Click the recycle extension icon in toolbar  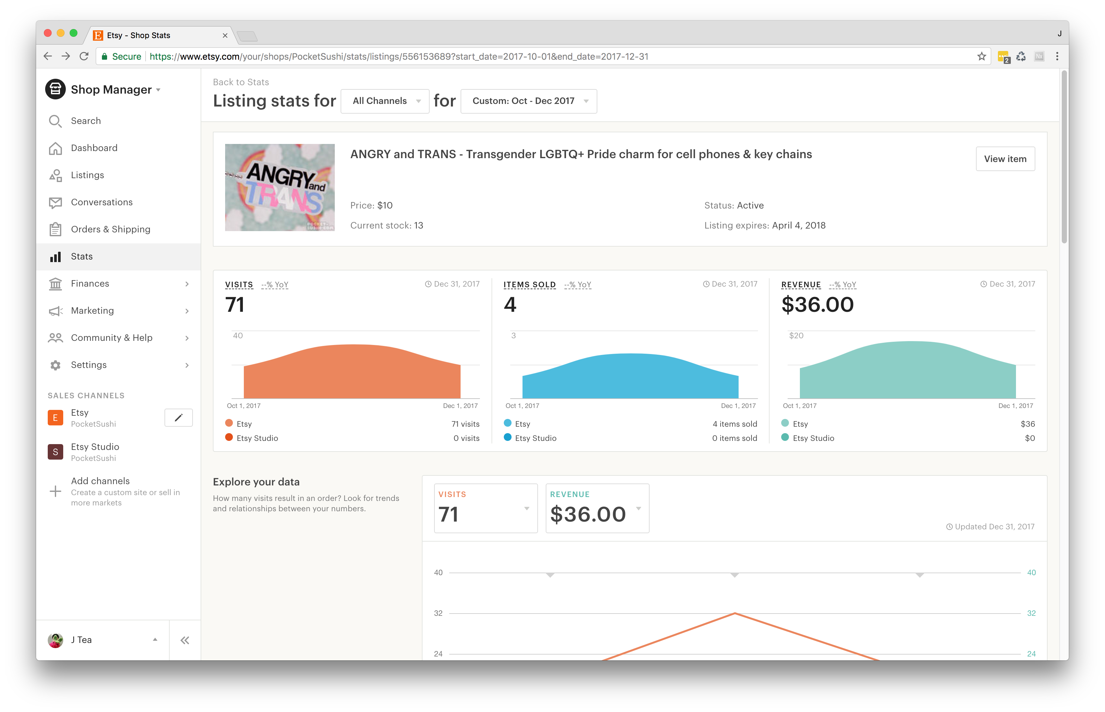[x=1021, y=56]
